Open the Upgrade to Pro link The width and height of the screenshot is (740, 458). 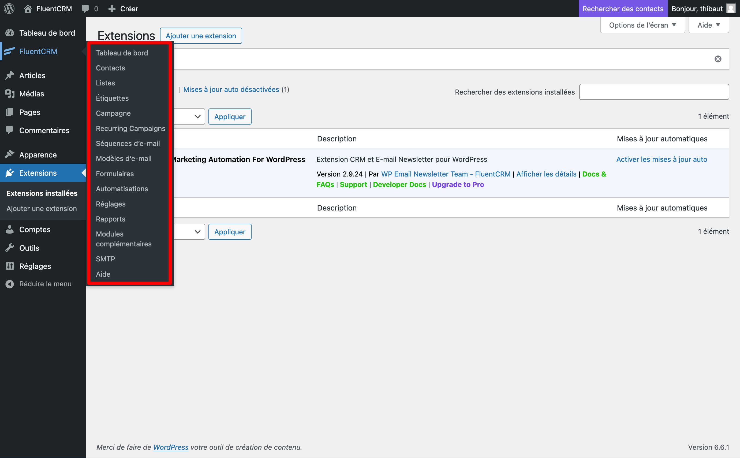point(458,184)
